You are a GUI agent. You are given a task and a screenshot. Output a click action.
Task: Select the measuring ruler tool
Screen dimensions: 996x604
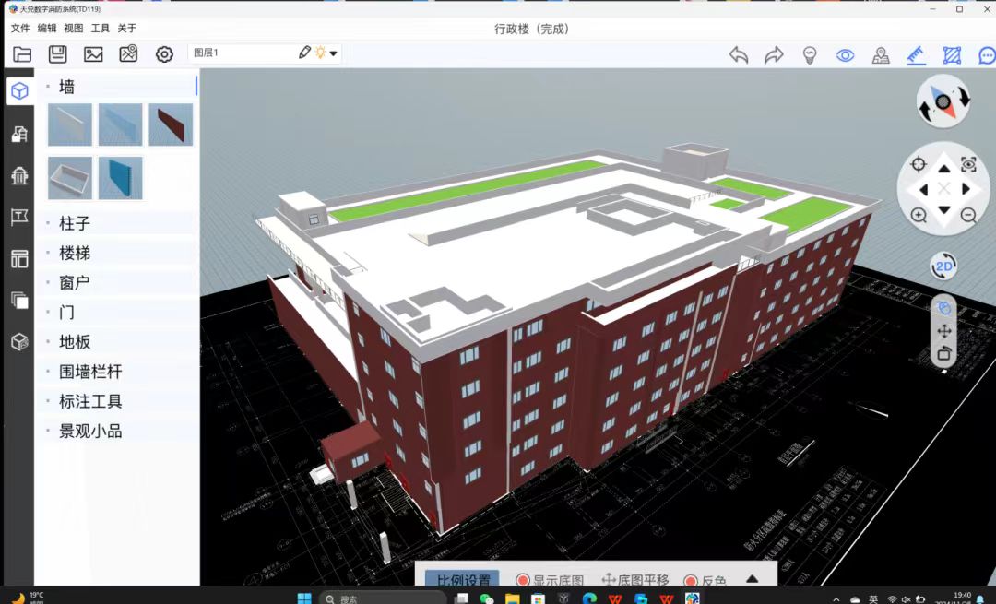pos(916,55)
